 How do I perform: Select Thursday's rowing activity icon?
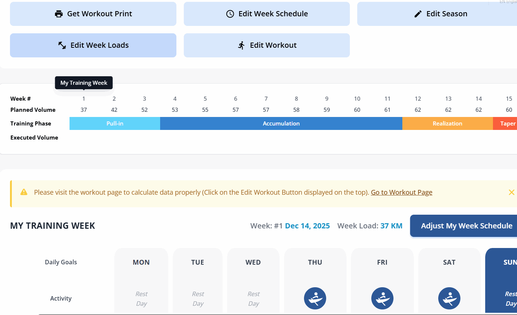(315, 298)
